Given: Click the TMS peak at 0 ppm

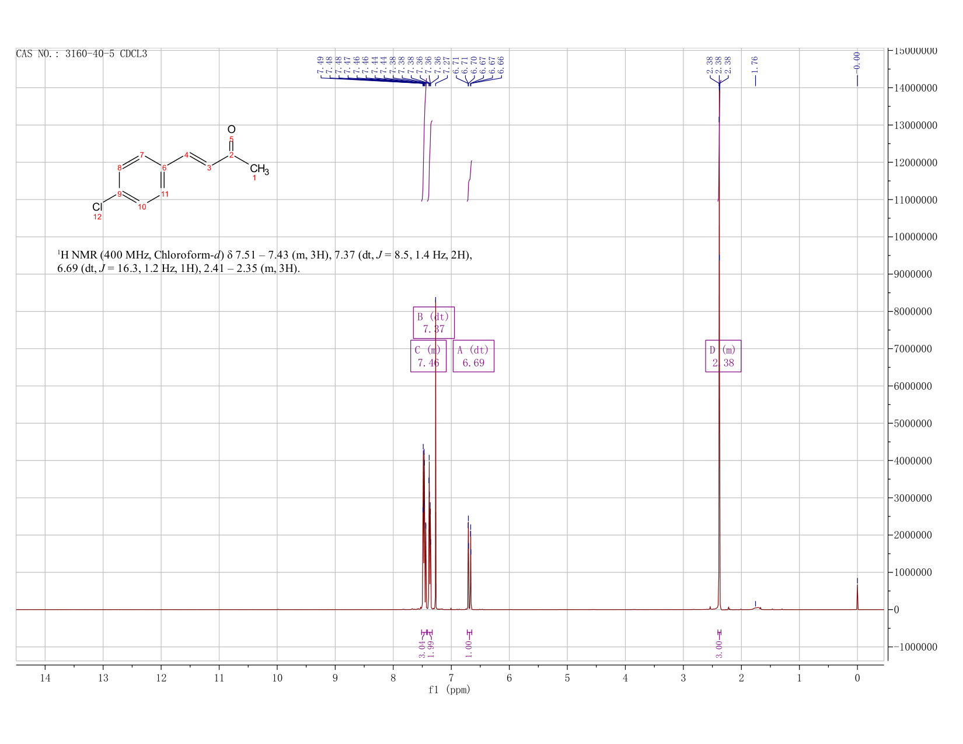Looking at the screenshot, I should [x=857, y=596].
